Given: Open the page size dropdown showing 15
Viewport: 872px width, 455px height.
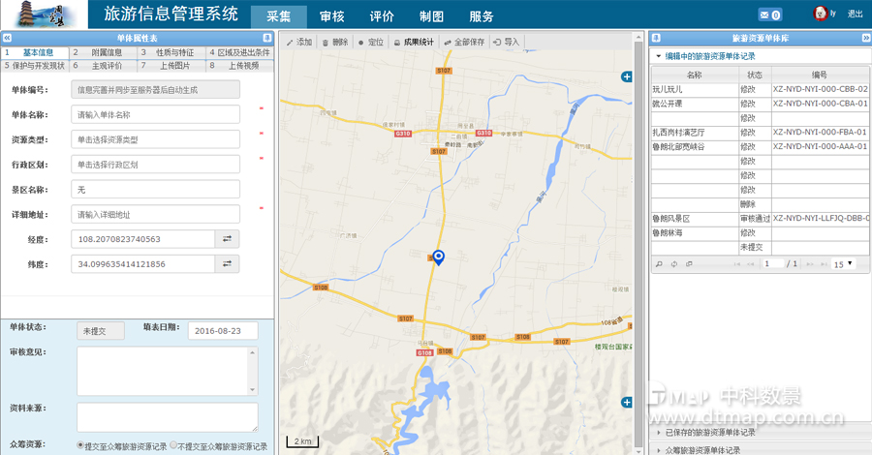Looking at the screenshot, I should pyautogui.click(x=844, y=263).
